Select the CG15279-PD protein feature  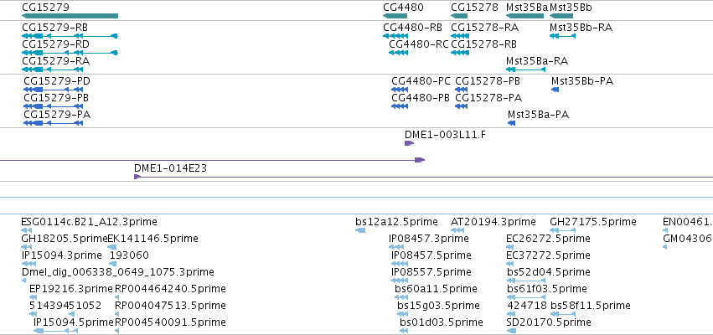(x=53, y=90)
